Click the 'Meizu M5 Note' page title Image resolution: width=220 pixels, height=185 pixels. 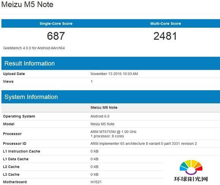[27, 4]
